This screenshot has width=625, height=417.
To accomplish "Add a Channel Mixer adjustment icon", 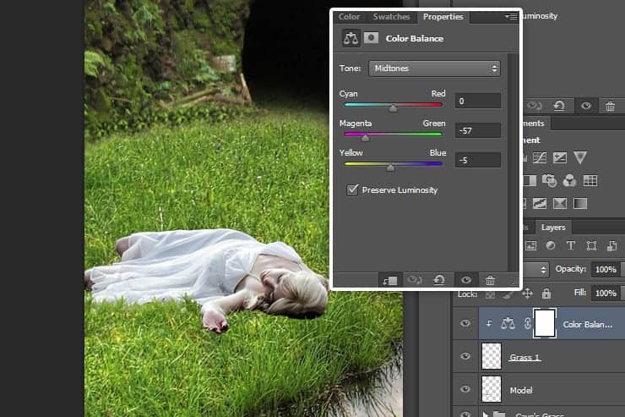I will click(569, 181).
